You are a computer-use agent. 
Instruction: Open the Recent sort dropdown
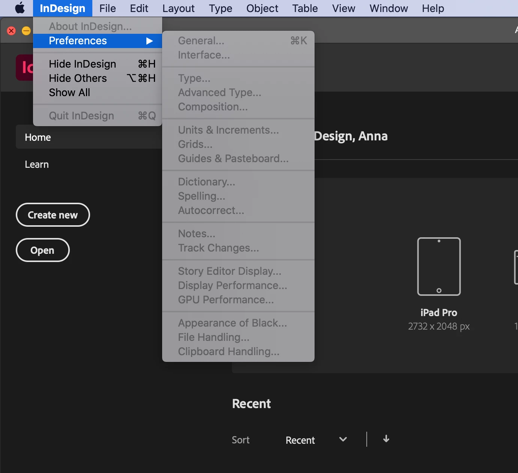pyautogui.click(x=316, y=440)
